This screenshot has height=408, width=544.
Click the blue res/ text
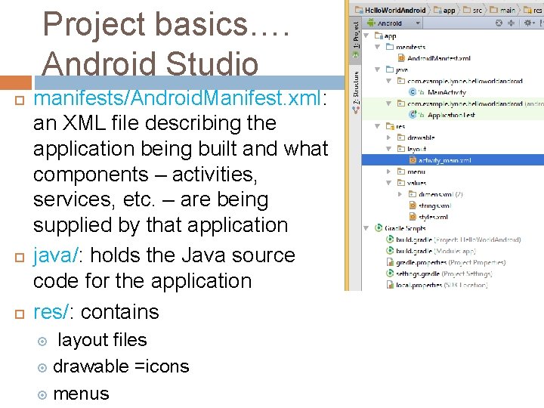(x=51, y=312)
